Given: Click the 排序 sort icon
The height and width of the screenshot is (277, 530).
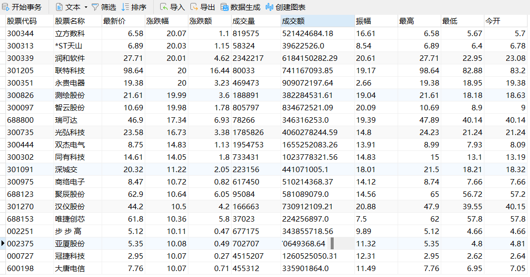Looking at the screenshot, I should tap(125, 7).
